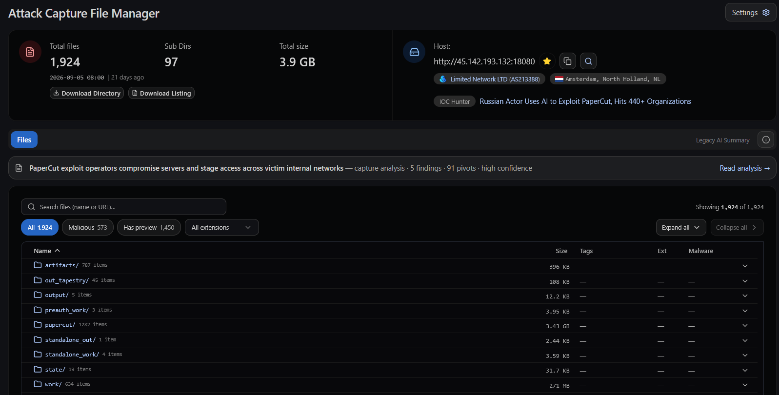Viewport: 779px width, 395px height.
Task: Open Settings
Action: pos(751,13)
